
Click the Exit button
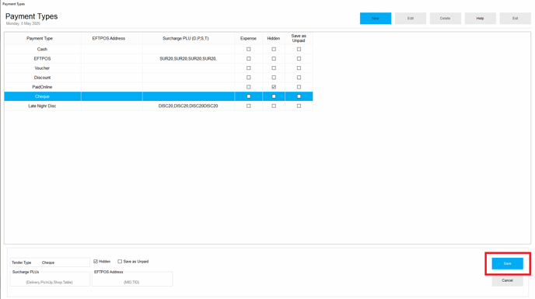click(x=516, y=19)
